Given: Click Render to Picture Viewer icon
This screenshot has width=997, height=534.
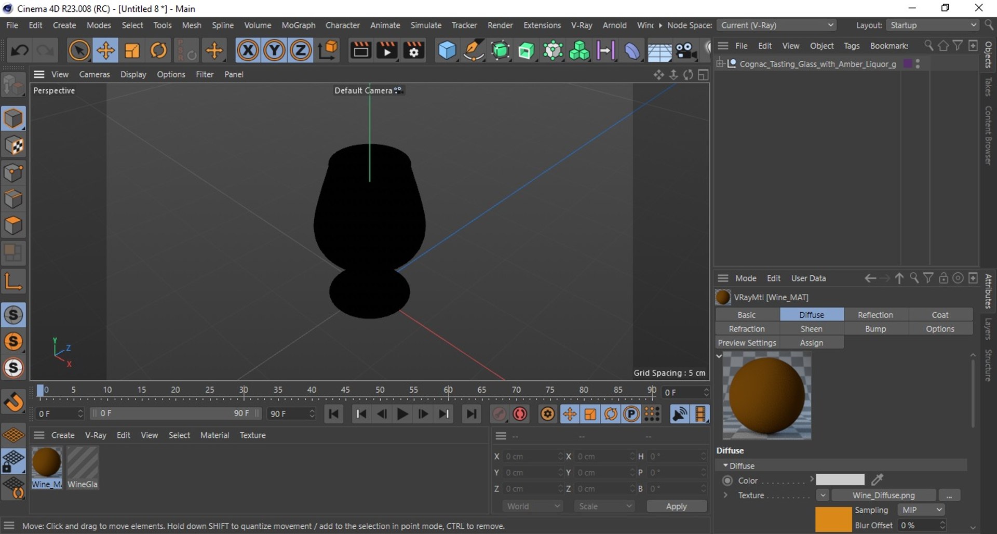Looking at the screenshot, I should point(387,51).
